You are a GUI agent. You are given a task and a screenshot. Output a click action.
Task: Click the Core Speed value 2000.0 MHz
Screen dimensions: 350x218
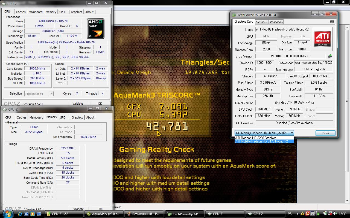[x=37, y=69]
